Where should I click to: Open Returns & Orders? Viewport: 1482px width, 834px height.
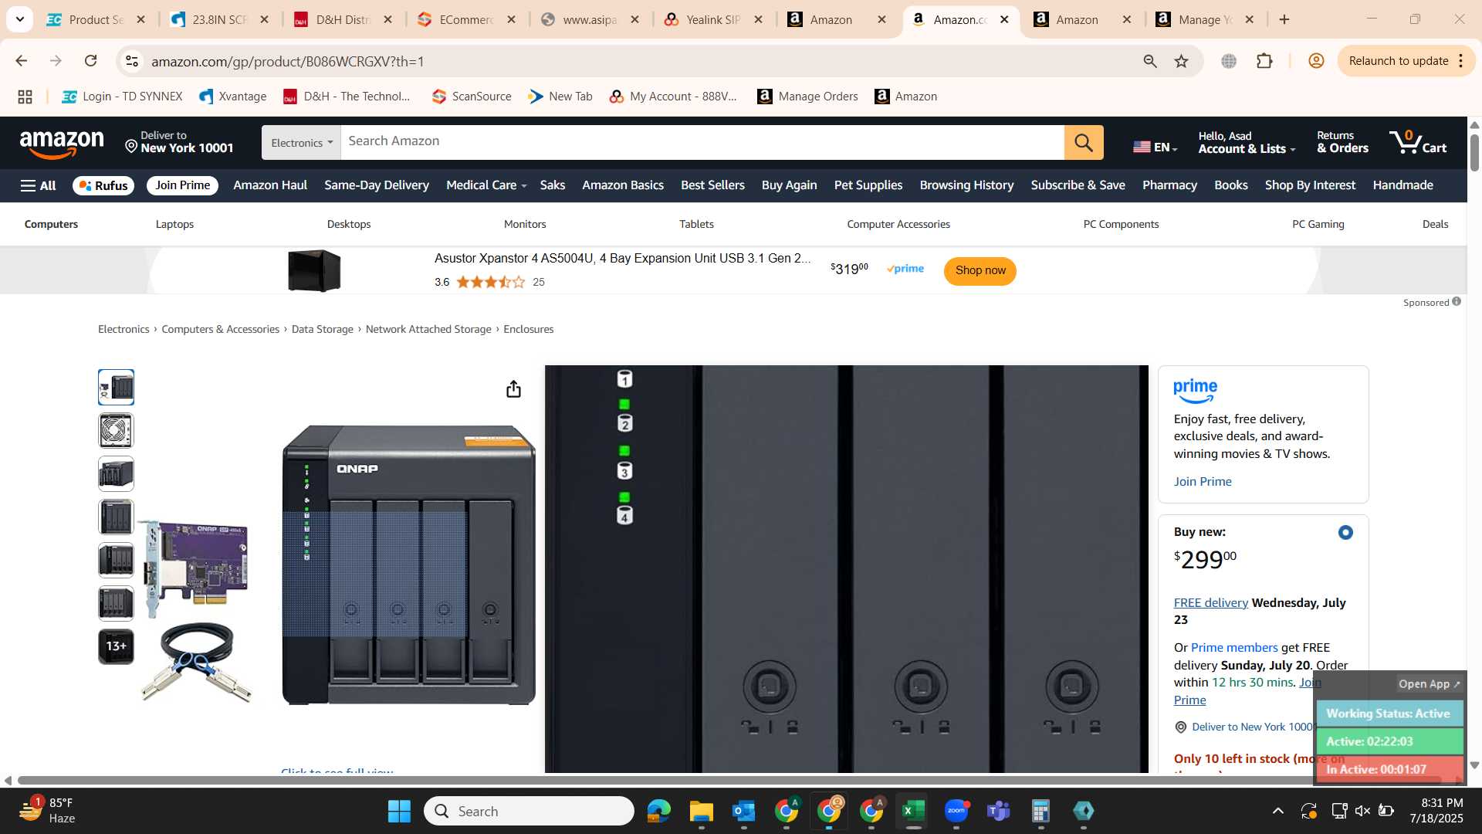click(1342, 142)
